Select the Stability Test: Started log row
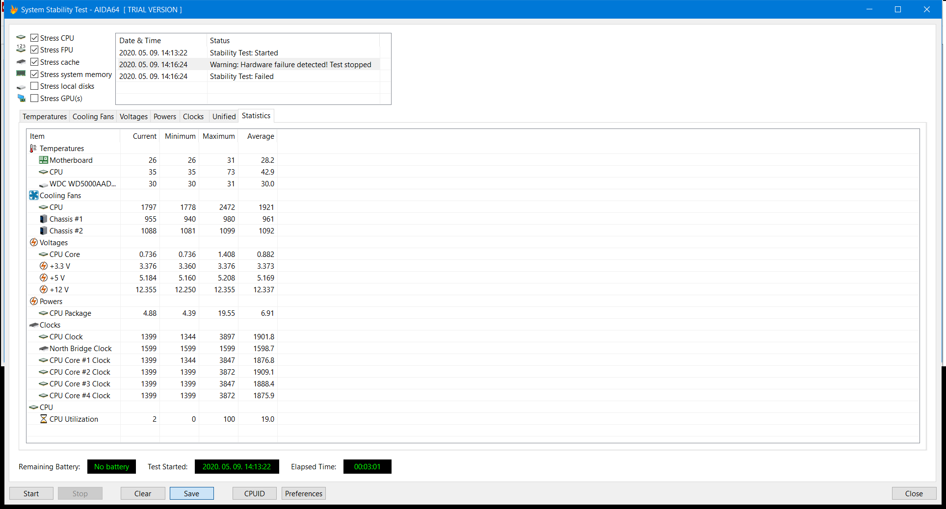The height and width of the screenshot is (509, 946). point(248,52)
